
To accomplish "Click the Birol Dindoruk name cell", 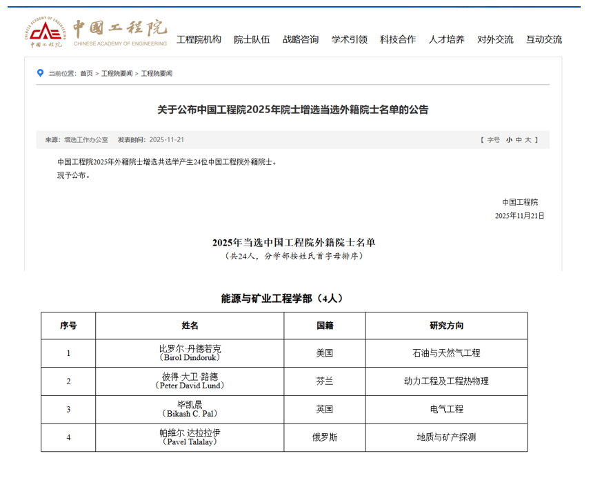I will (190, 353).
